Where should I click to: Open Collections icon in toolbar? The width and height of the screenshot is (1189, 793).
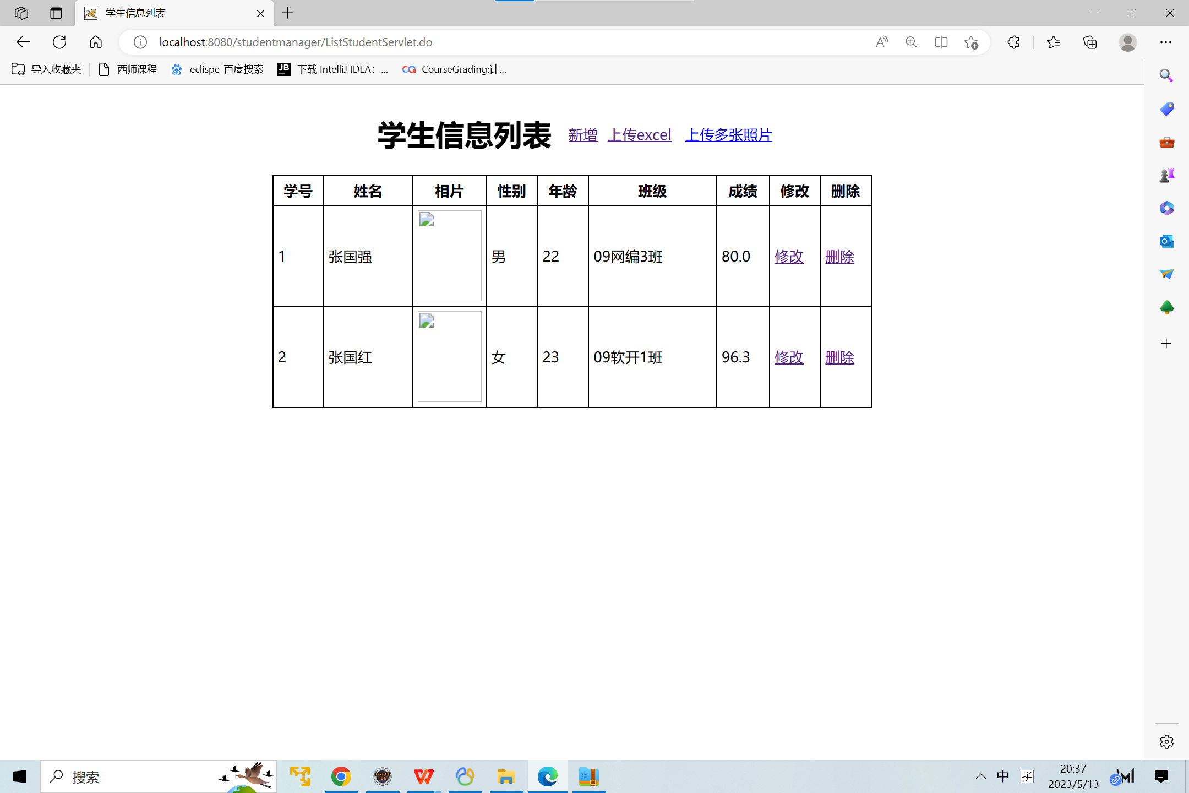tap(1090, 42)
